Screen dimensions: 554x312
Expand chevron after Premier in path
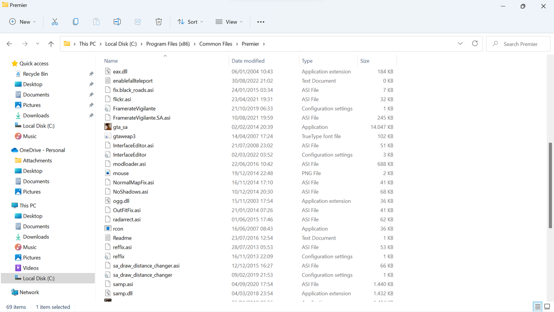[x=264, y=44]
